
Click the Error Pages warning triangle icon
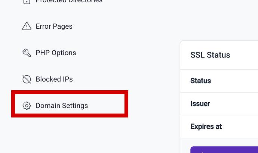tap(27, 26)
